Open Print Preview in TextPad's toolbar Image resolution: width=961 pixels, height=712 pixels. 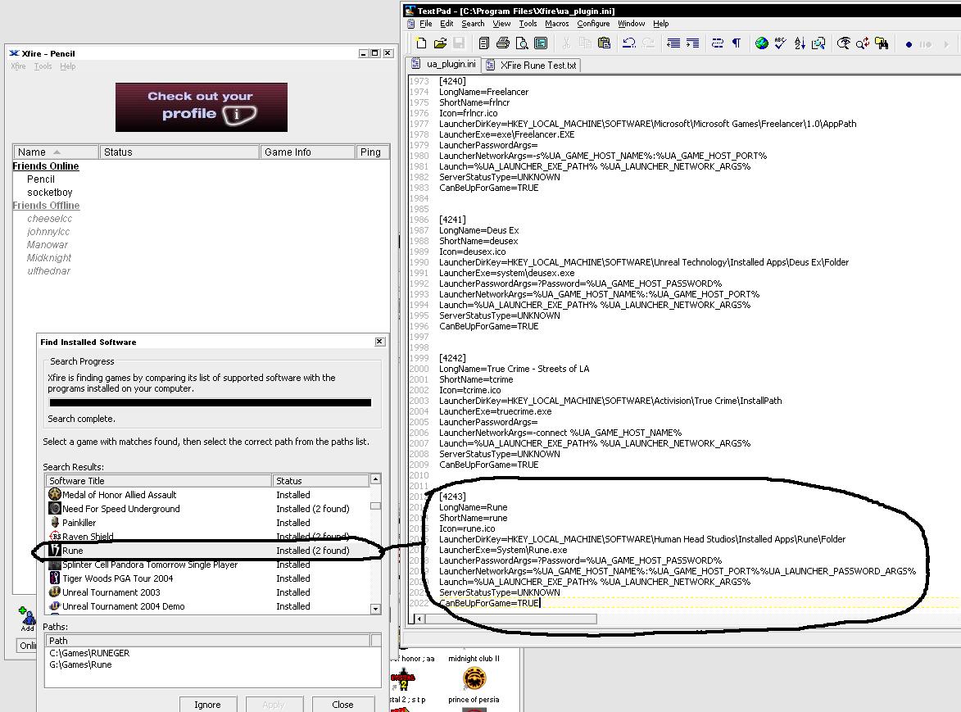click(x=522, y=43)
